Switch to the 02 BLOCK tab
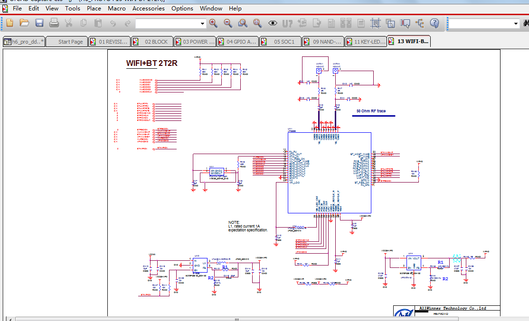This screenshot has height=321, width=529. [152, 42]
